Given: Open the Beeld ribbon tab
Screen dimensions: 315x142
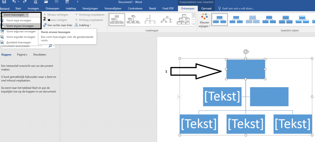Looking at the screenshot, I should [153, 8].
